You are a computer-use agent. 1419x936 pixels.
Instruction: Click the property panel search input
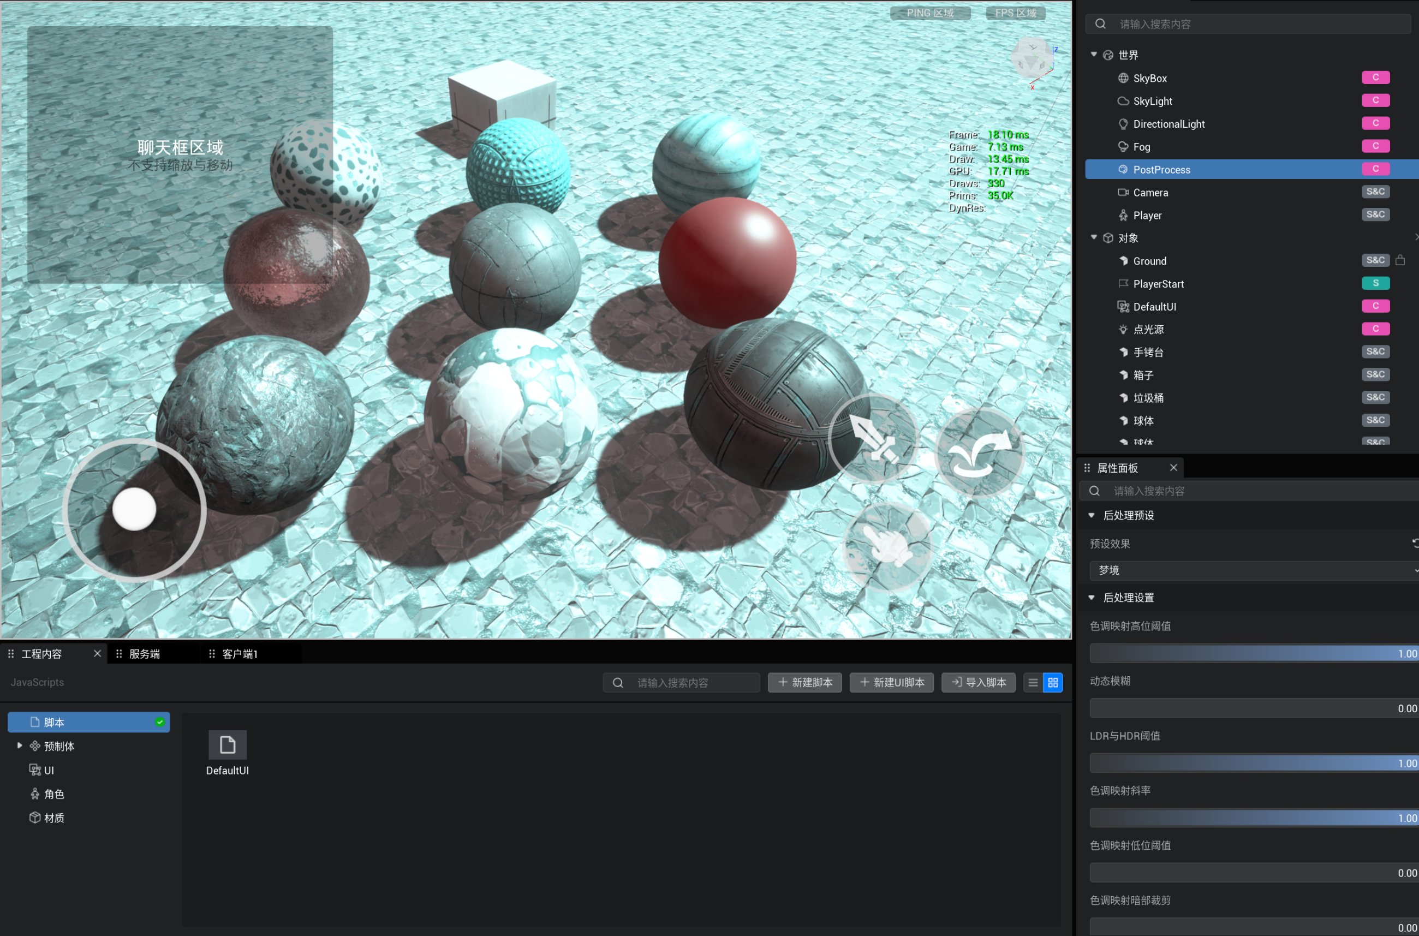1249,491
